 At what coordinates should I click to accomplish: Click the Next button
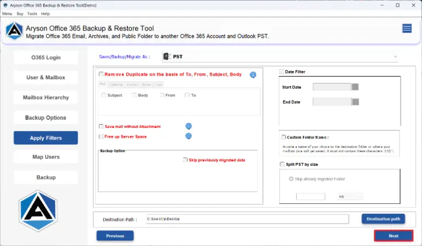coord(394,236)
